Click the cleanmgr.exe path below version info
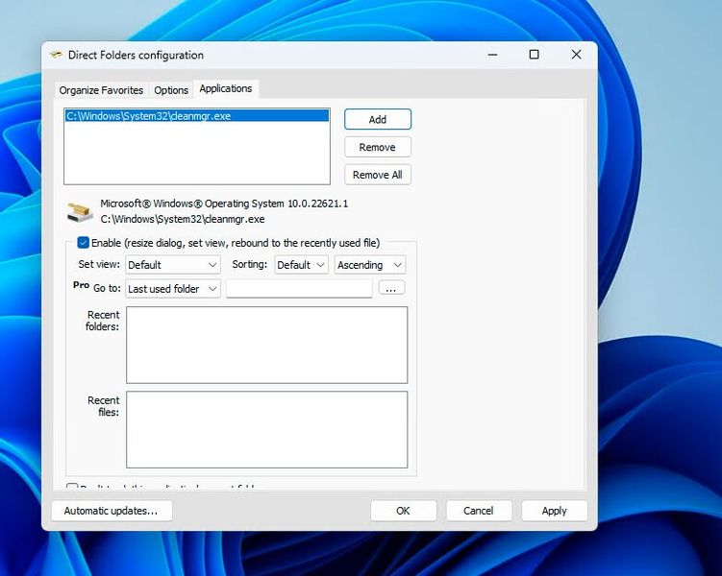 click(183, 219)
